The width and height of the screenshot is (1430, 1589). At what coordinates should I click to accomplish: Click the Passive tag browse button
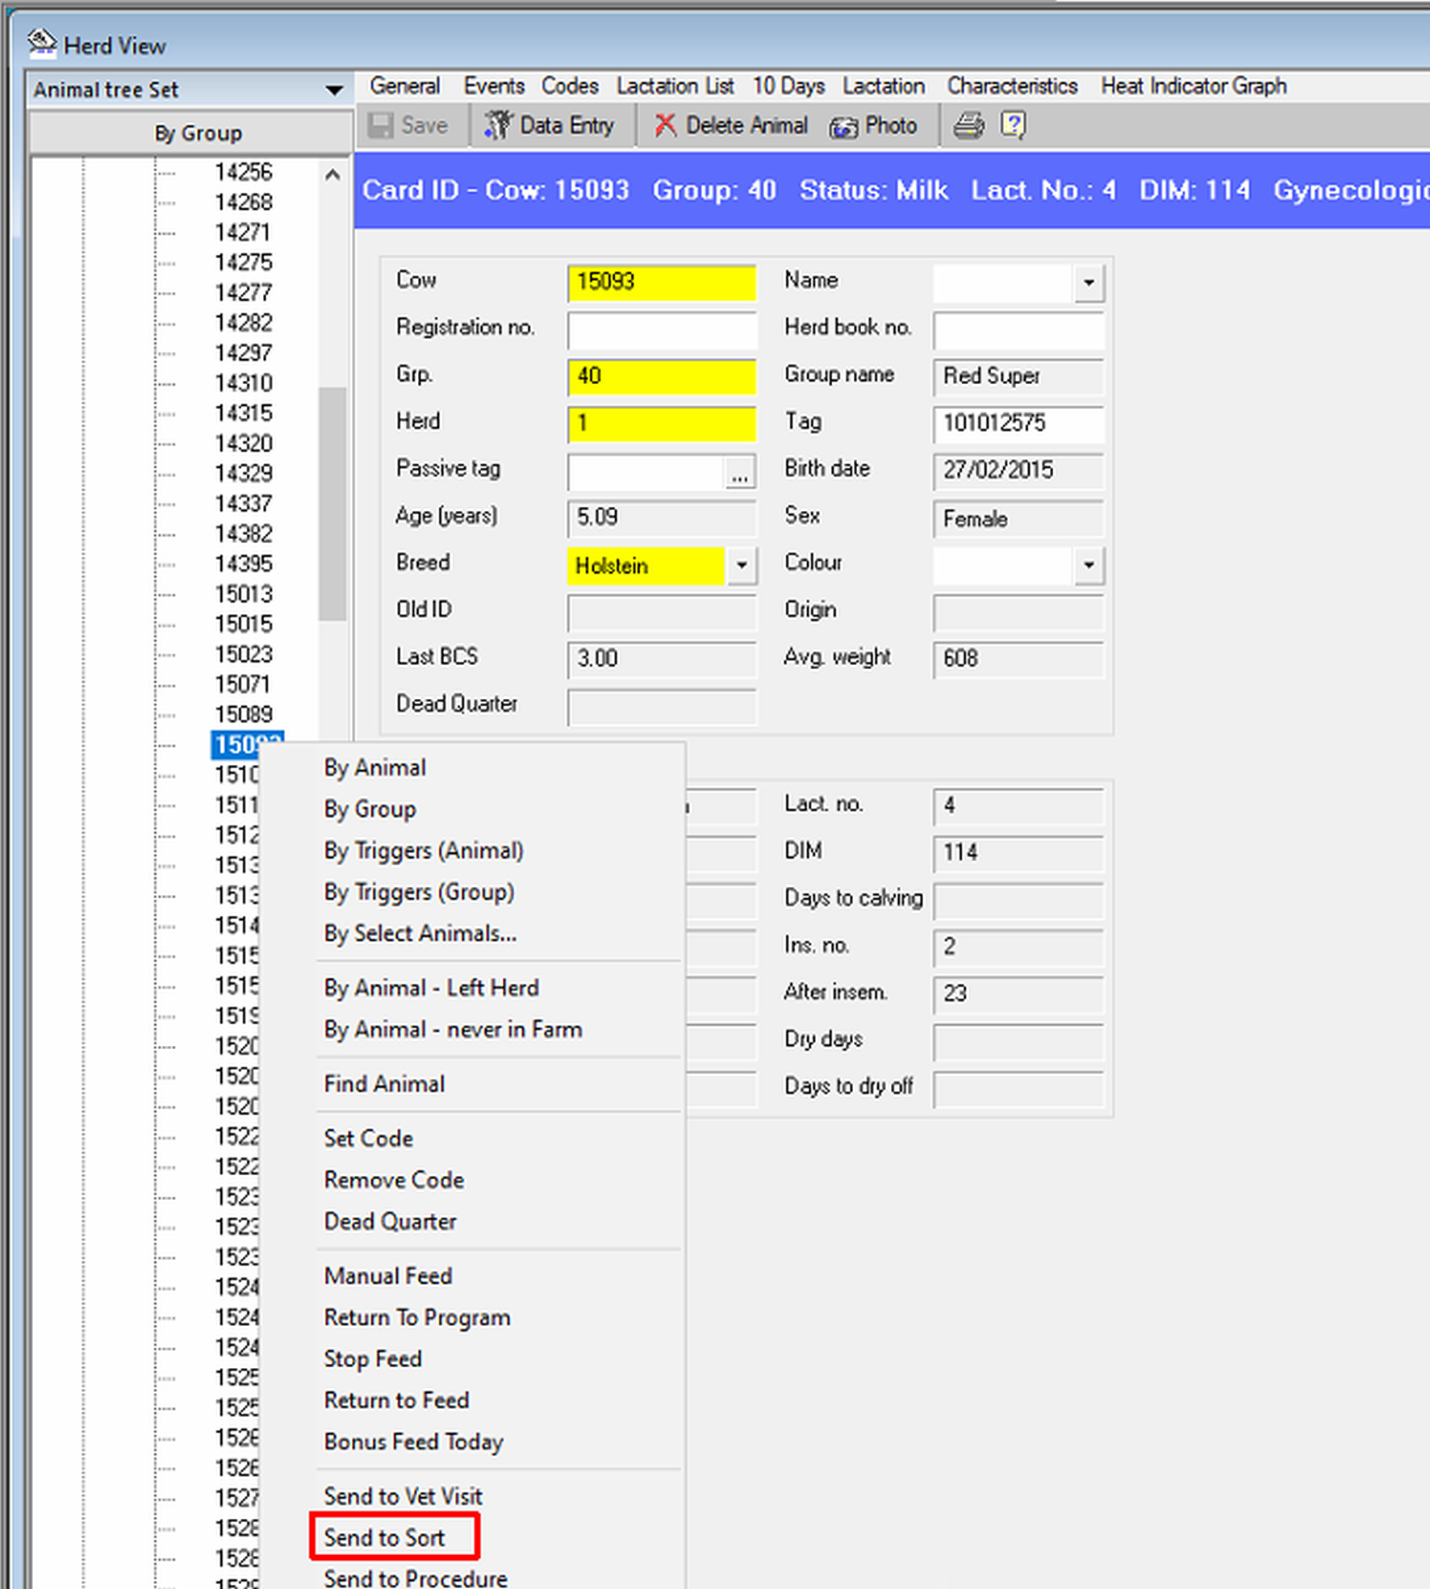(738, 472)
